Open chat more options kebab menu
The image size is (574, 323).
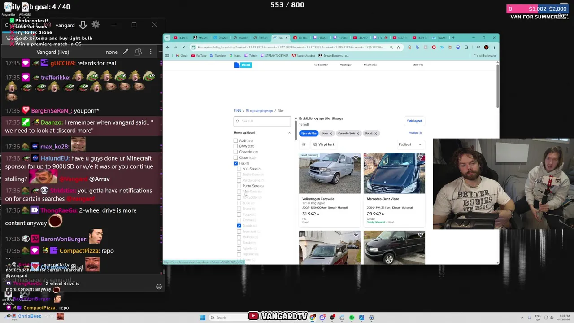click(151, 52)
